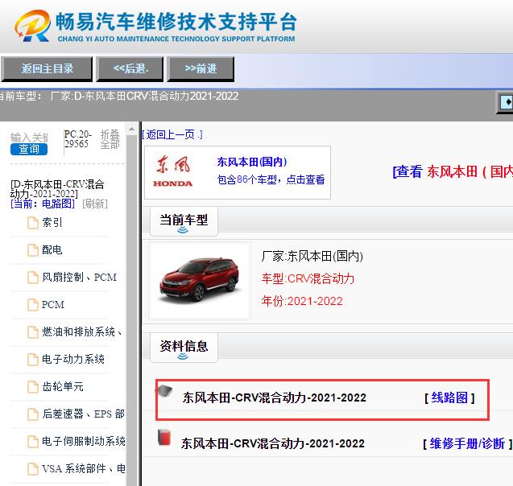Click the page icon beside 电子伺服制动系统
The image size is (513, 486).
(x=33, y=442)
